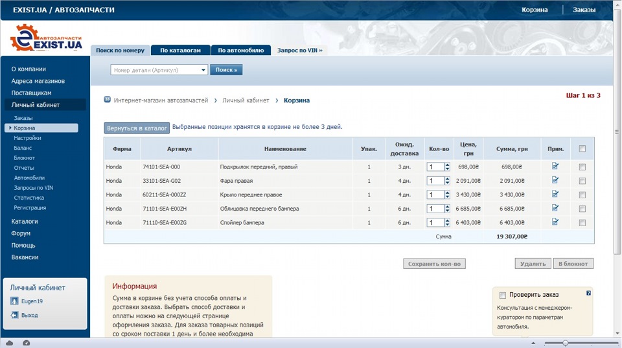Open Заказы in top header
The image size is (622, 348).
(x=584, y=10)
